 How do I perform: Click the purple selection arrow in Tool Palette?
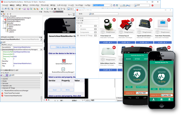[7, 75]
